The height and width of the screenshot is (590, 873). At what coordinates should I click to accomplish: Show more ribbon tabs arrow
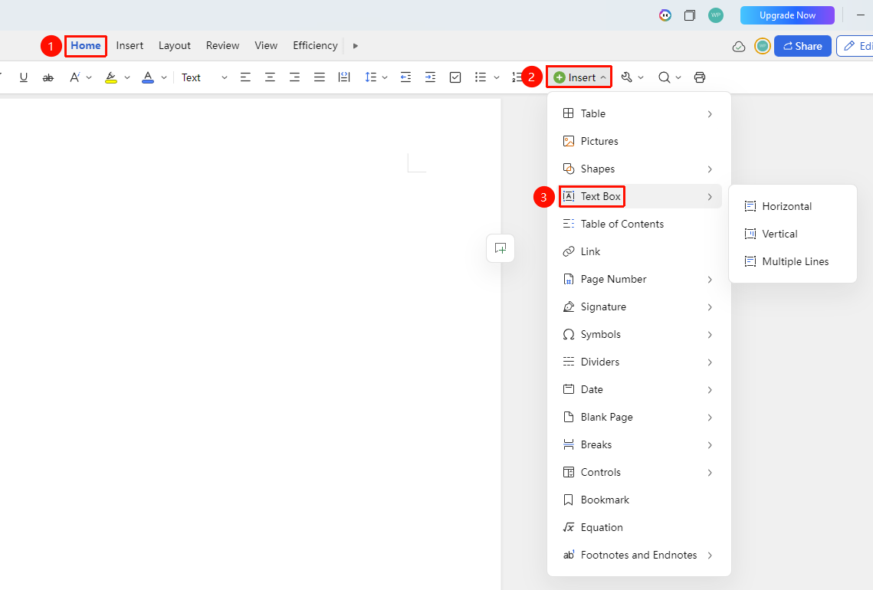[355, 46]
